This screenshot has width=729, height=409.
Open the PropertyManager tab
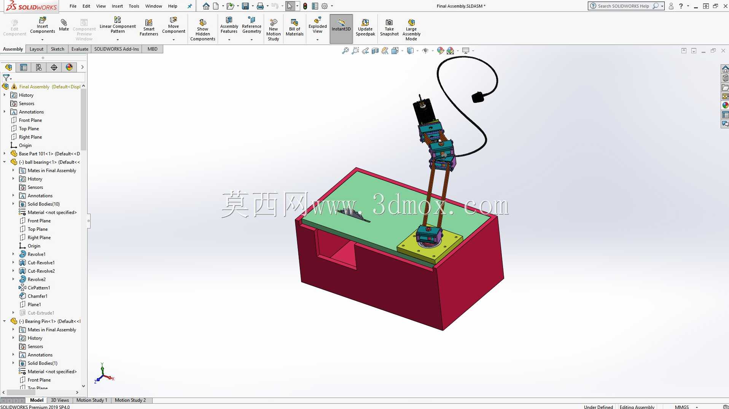coord(24,67)
